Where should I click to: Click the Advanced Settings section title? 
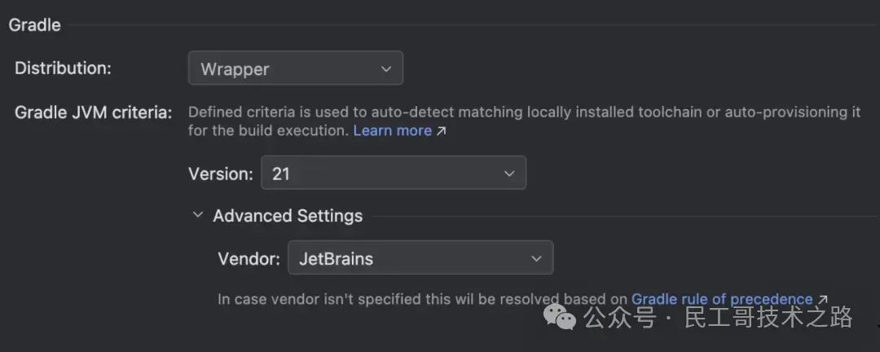(x=288, y=216)
